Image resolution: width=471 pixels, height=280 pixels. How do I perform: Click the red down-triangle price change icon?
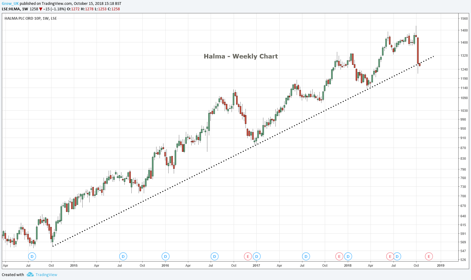pos(41,9)
